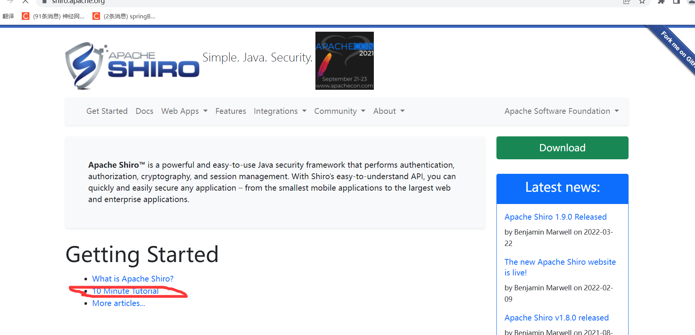This screenshot has height=335, width=695.
Task: Expand the Community dropdown menu
Action: (339, 111)
